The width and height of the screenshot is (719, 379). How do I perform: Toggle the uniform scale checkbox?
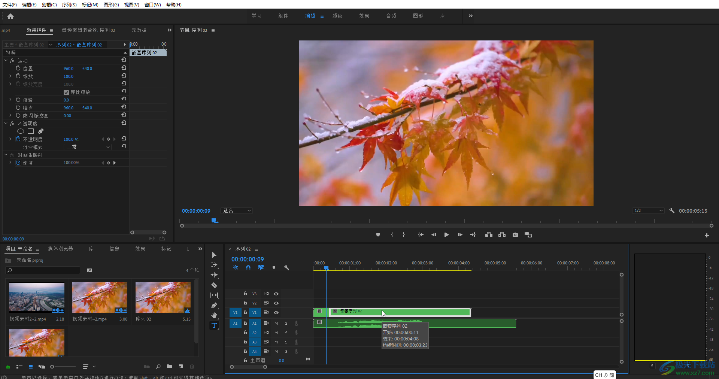click(x=66, y=92)
